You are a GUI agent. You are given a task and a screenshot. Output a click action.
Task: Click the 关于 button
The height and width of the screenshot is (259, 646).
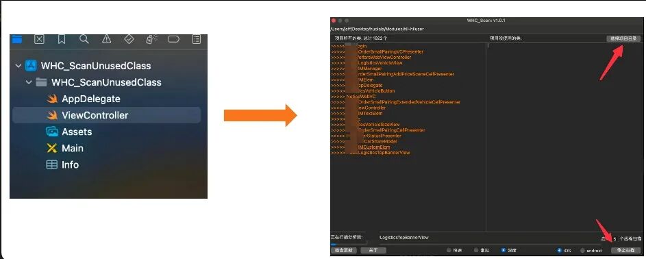point(373,250)
